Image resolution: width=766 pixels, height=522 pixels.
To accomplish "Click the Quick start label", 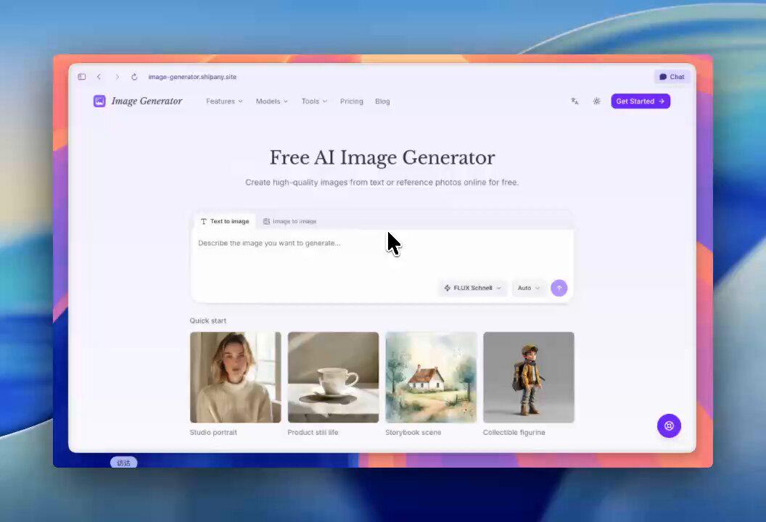I will [208, 320].
